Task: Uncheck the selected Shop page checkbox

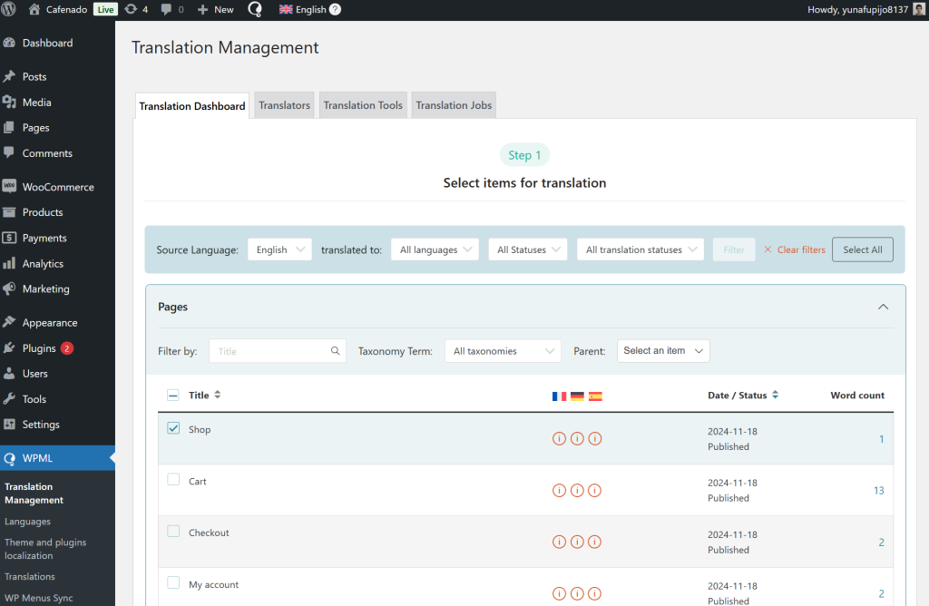Action: (173, 428)
